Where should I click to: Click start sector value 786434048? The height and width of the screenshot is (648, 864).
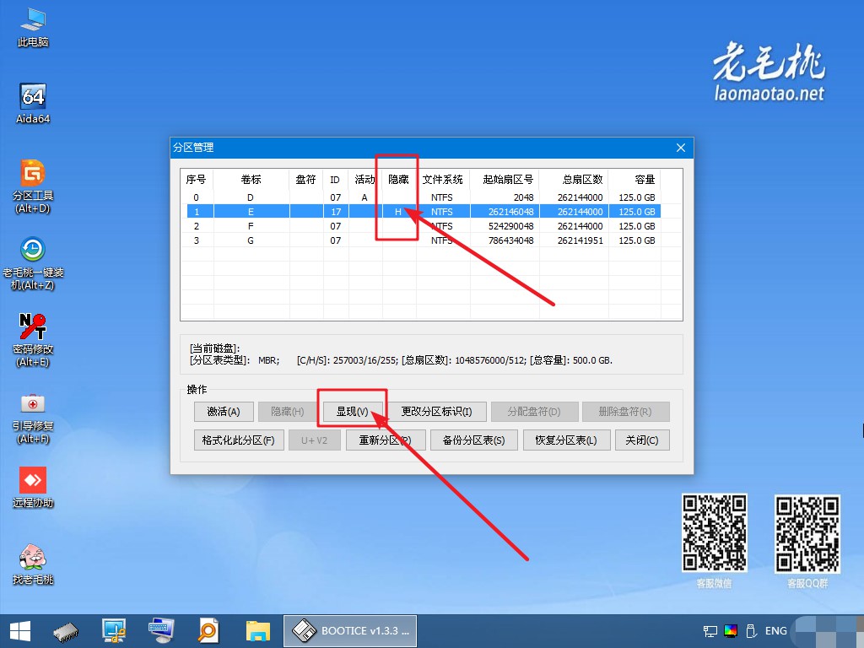point(510,240)
